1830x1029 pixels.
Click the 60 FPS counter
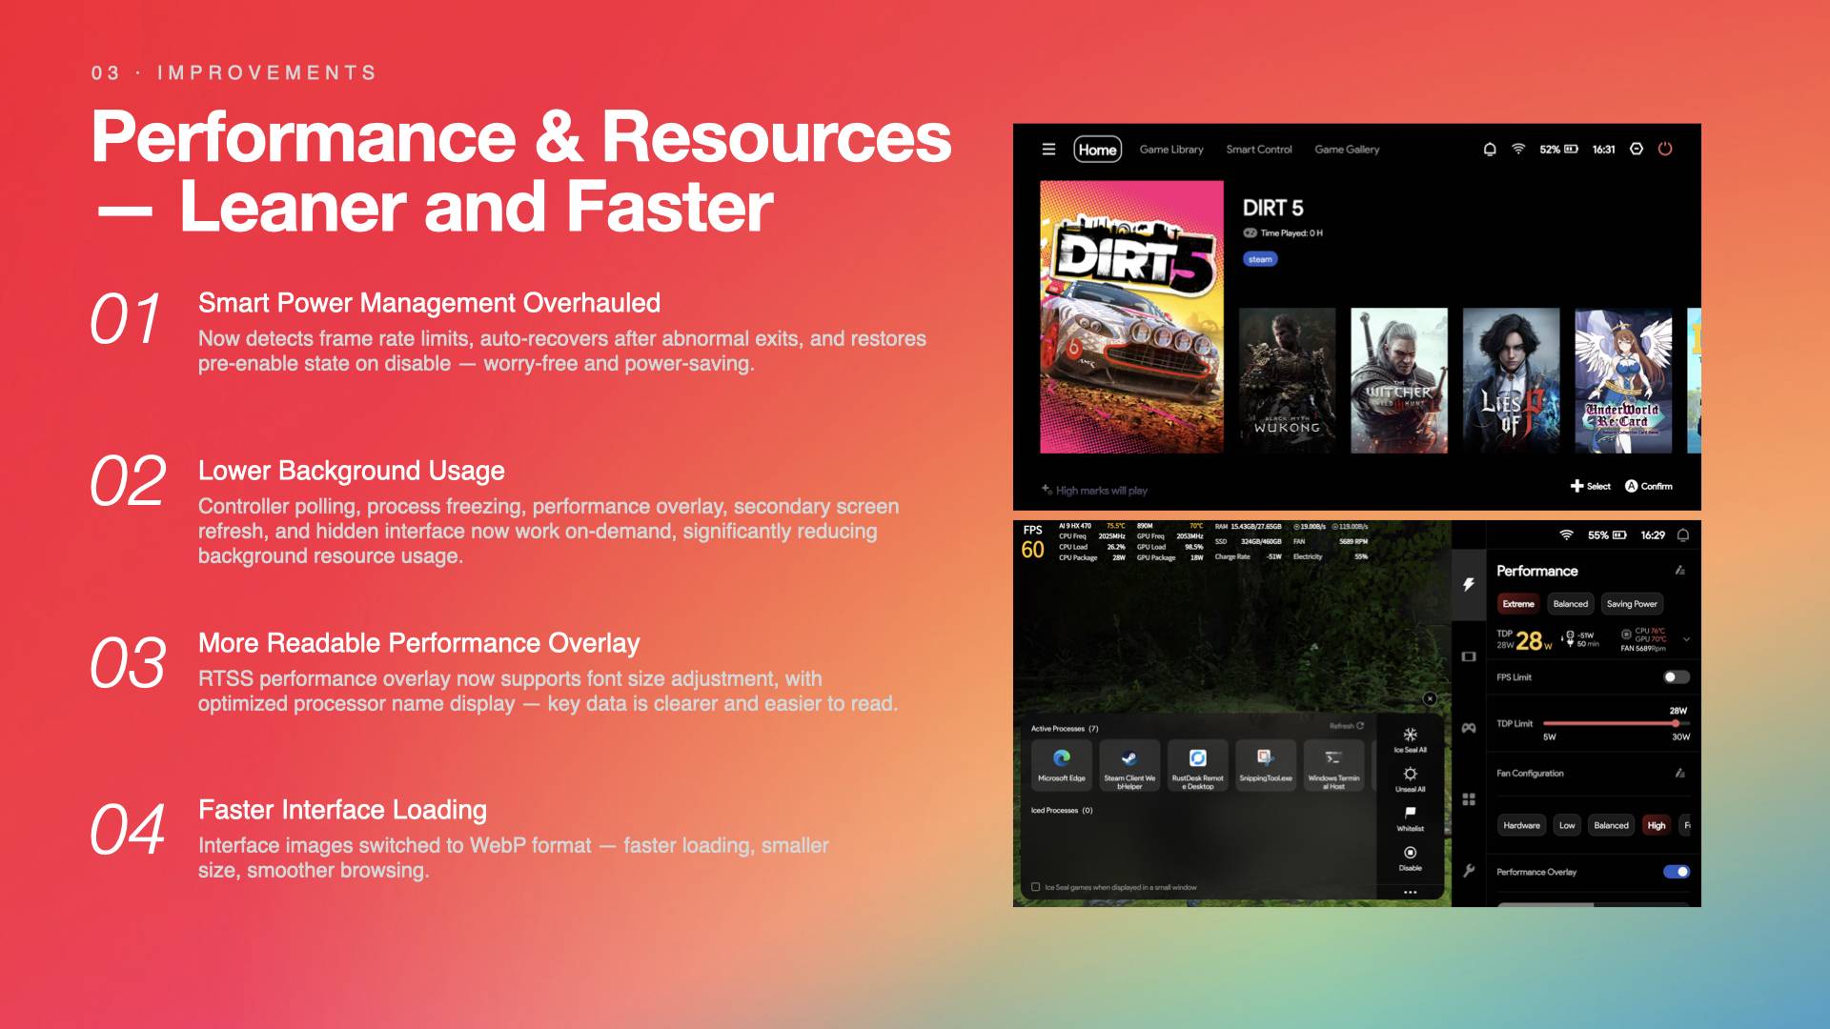tap(1032, 550)
